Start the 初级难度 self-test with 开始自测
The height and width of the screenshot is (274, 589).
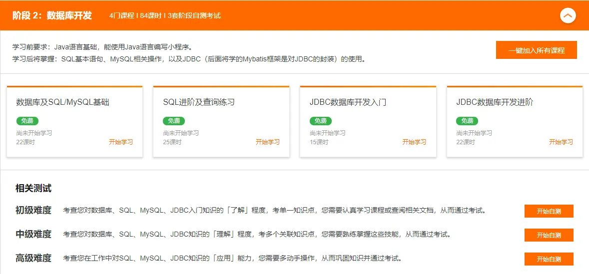coord(549,211)
